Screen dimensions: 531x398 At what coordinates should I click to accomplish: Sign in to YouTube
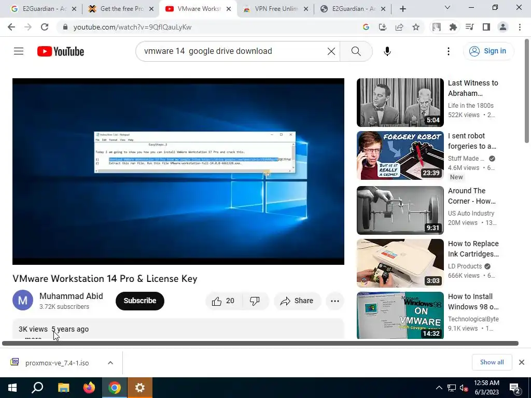(x=488, y=51)
